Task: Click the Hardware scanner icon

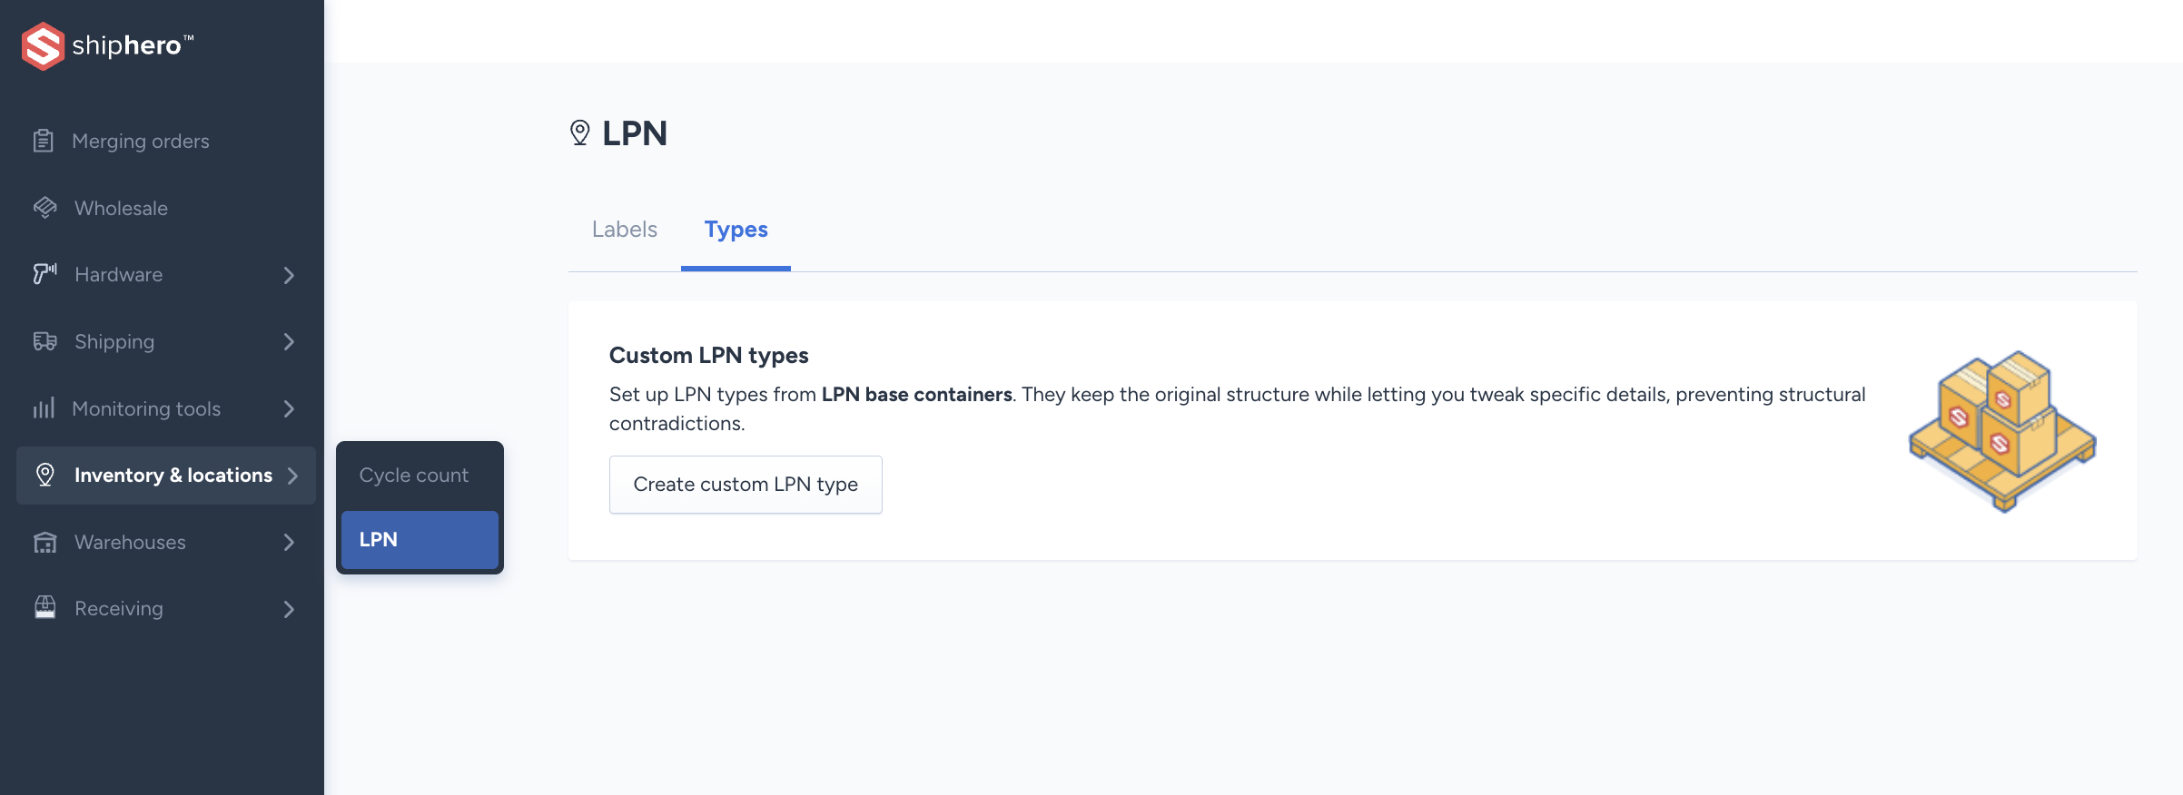Action: pyautogui.click(x=44, y=274)
